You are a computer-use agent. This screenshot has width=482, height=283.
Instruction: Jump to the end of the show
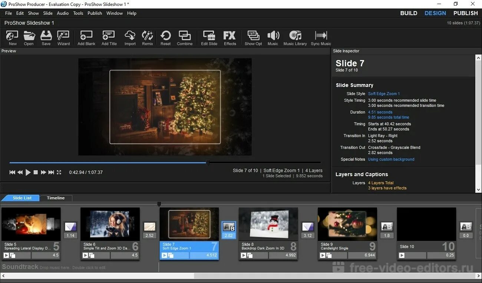51,172
